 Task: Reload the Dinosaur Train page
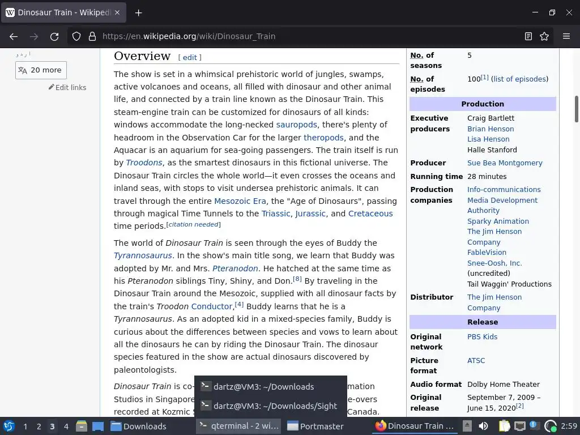[x=54, y=36]
